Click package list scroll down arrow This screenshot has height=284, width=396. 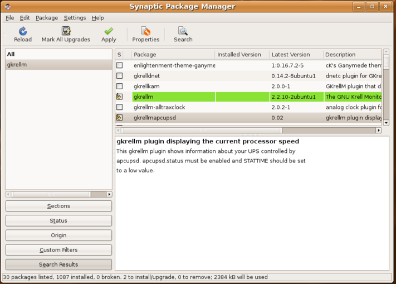tap(386, 123)
